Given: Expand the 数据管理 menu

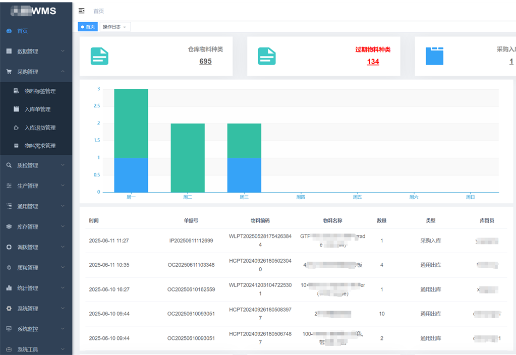Looking at the screenshot, I should tap(35, 51).
